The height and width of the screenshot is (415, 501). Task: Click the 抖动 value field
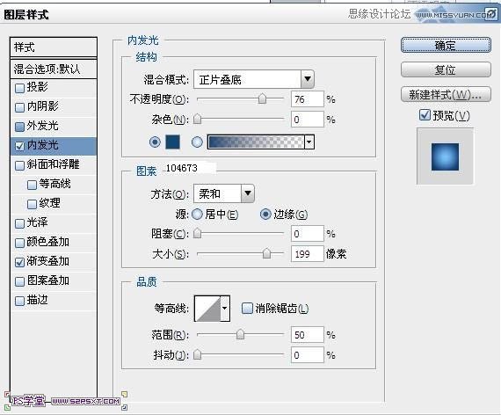point(308,355)
